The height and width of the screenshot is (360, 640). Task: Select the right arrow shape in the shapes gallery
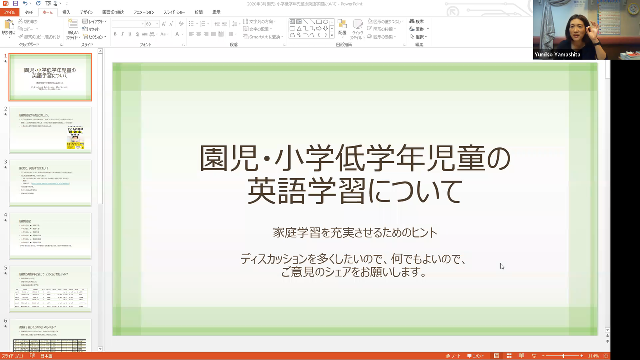319,28
